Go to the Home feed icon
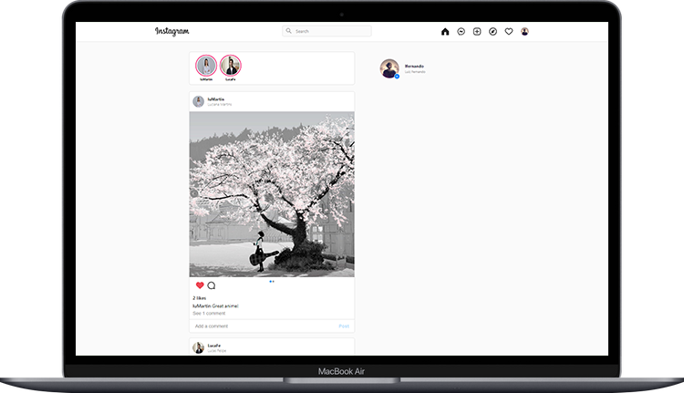Image resolution: width=684 pixels, height=393 pixels. click(445, 31)
